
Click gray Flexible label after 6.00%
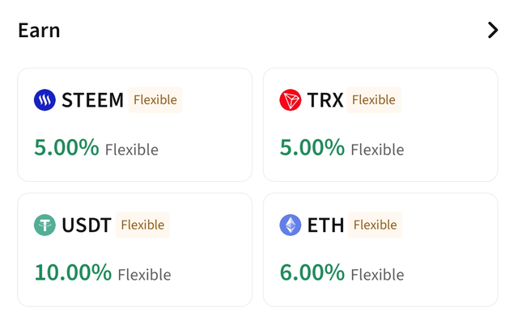point(377,275)
